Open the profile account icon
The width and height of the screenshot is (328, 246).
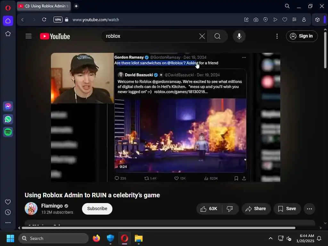[304, 20]
